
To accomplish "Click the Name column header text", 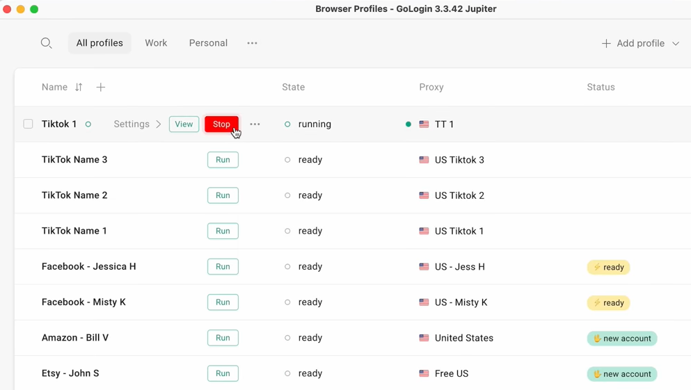I will coord(55,87).
